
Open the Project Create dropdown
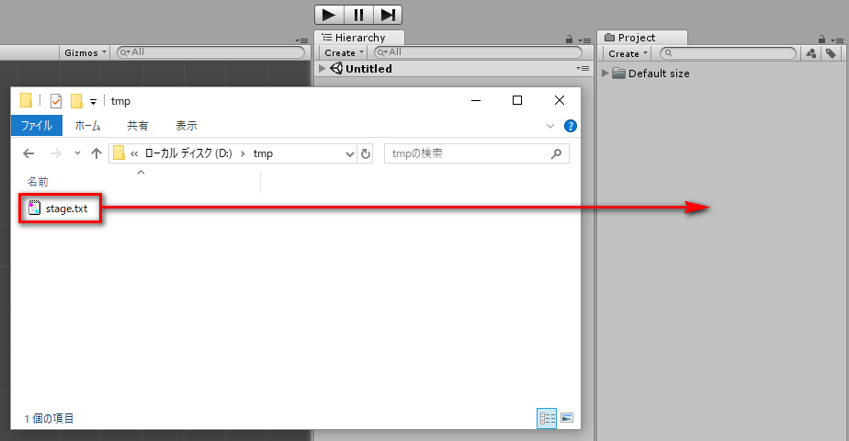coord(627,53)
